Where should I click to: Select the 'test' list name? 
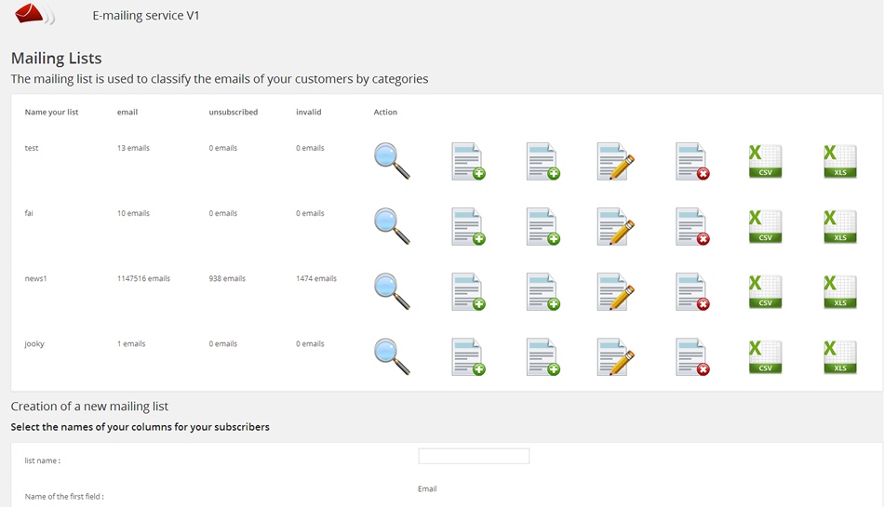pyautogui.click(x=32, y=148)
